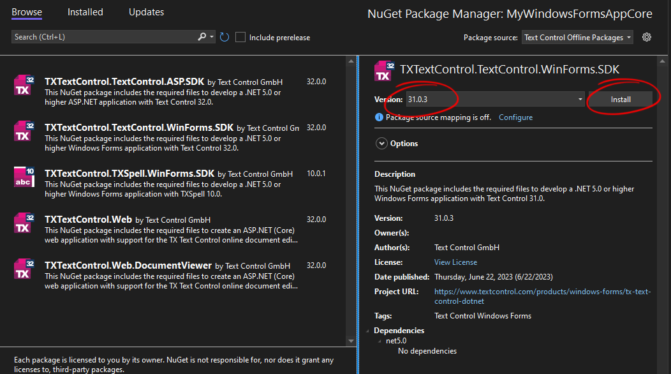Open the search options dropdown arrow

coord(212,37)
